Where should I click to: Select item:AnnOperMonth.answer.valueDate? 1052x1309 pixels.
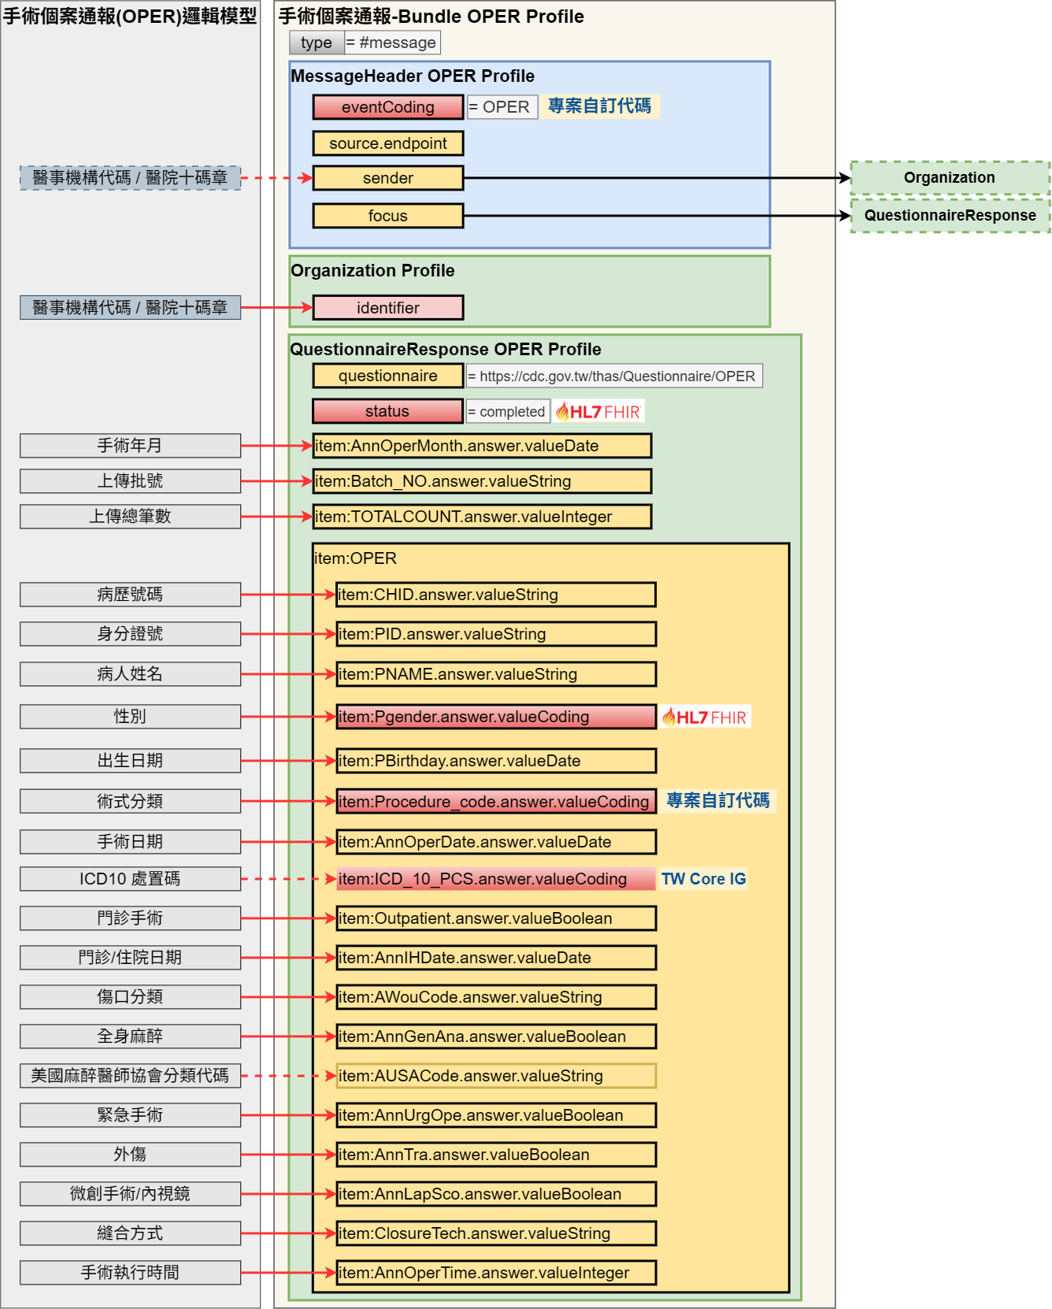tap(482, 446)
